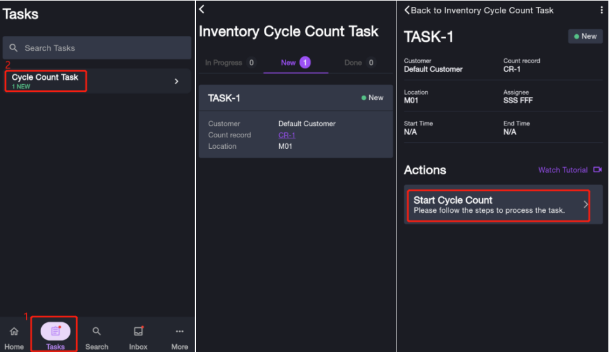The image size is (609, 352).
Task: Click the video camera icon beside Watch Tutorial
Action: (x=597, y=170)
